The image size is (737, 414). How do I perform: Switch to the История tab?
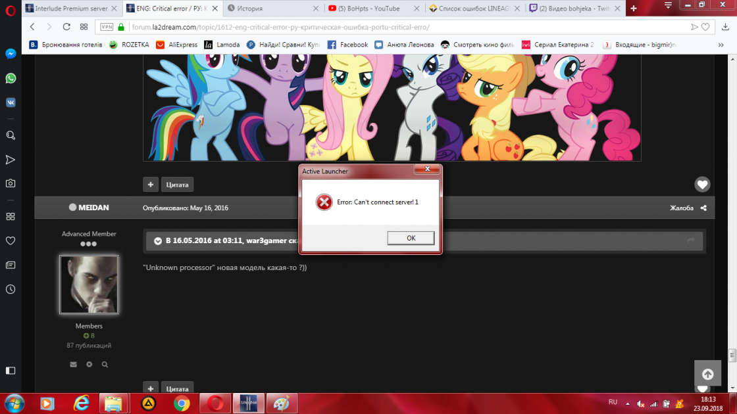[x=273, y=9]
